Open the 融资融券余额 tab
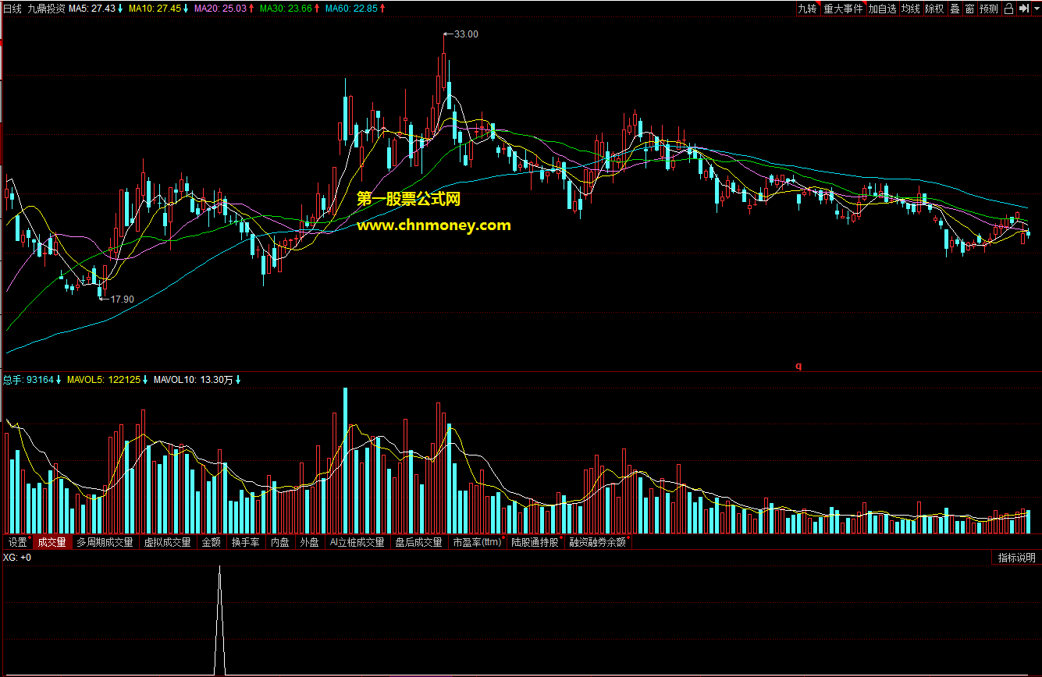Viewport: 1042px width, 677px height. (598, 542)
